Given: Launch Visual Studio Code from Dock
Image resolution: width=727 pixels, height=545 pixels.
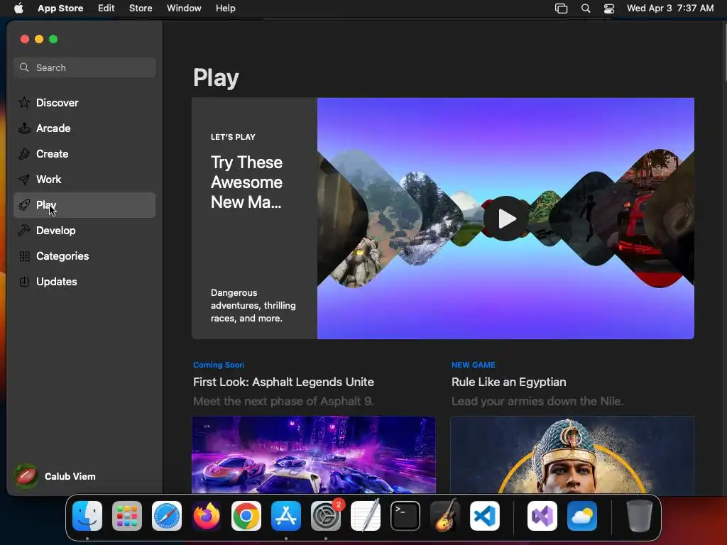Looking at the screenshot, I should point(484,516).
